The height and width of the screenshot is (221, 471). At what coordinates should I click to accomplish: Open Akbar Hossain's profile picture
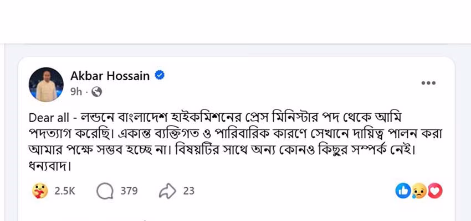pyautogui.click(x=45, y=84)
